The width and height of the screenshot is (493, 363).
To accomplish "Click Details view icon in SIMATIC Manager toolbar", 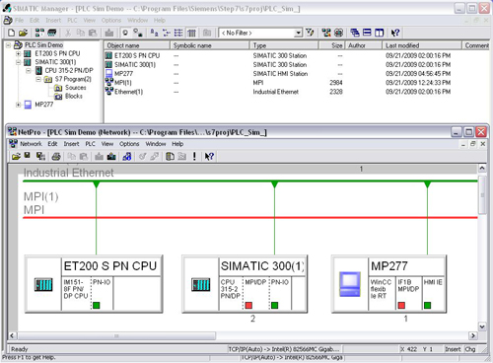I will click(x=191, y=33).
